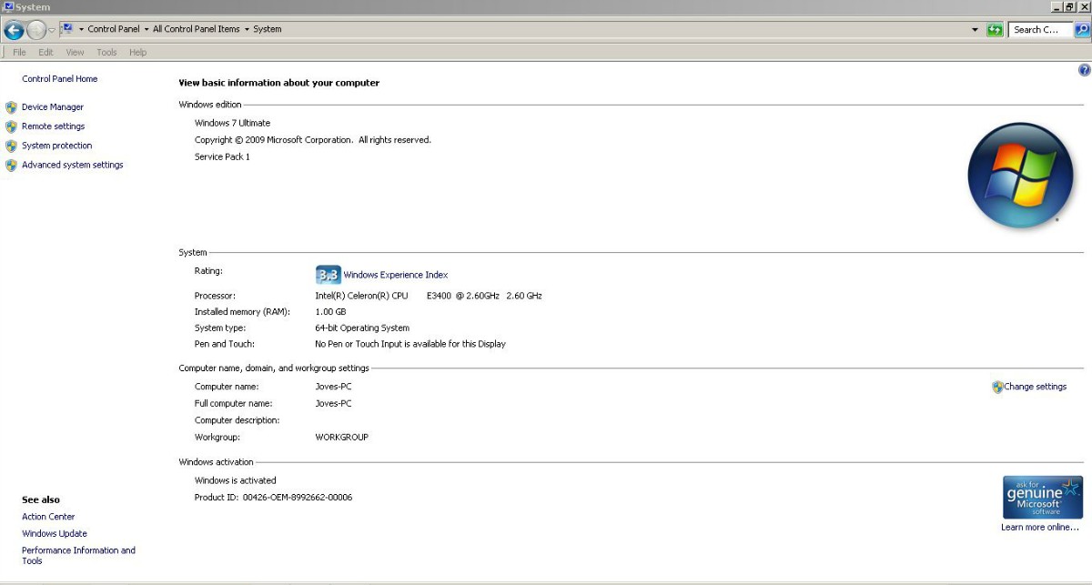Open the recent pages dropdown beside Forward
1092x585 pixels.
[x=52, y=30]
